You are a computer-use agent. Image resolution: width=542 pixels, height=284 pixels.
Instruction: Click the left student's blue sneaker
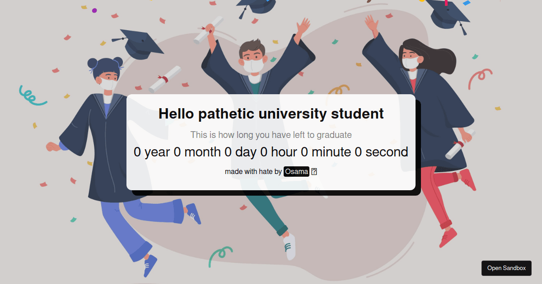click(150, 265)
